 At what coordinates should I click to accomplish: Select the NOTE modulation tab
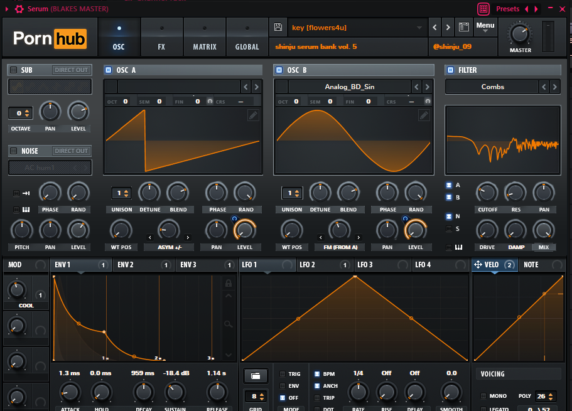click(x=542, y=265)
